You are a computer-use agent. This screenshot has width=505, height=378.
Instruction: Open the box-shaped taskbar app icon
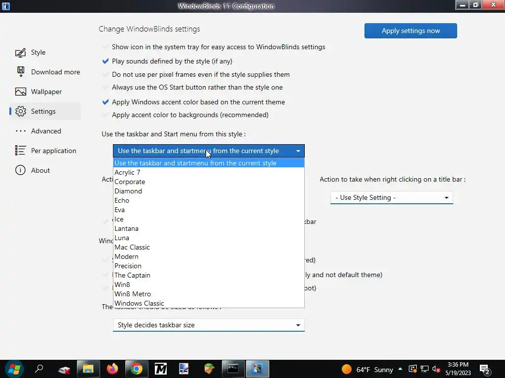pyautogui.click(x=209, y=369)
